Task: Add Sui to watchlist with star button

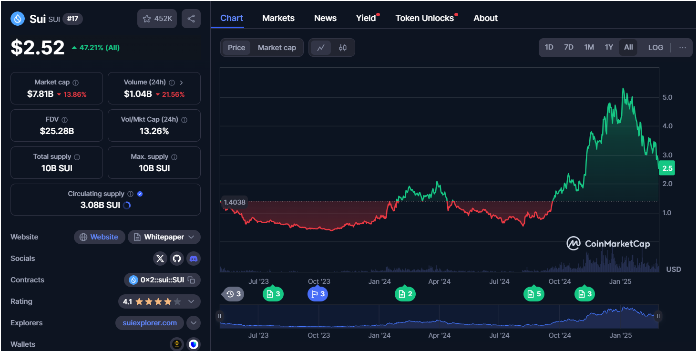Action: (x=157, y=19)
